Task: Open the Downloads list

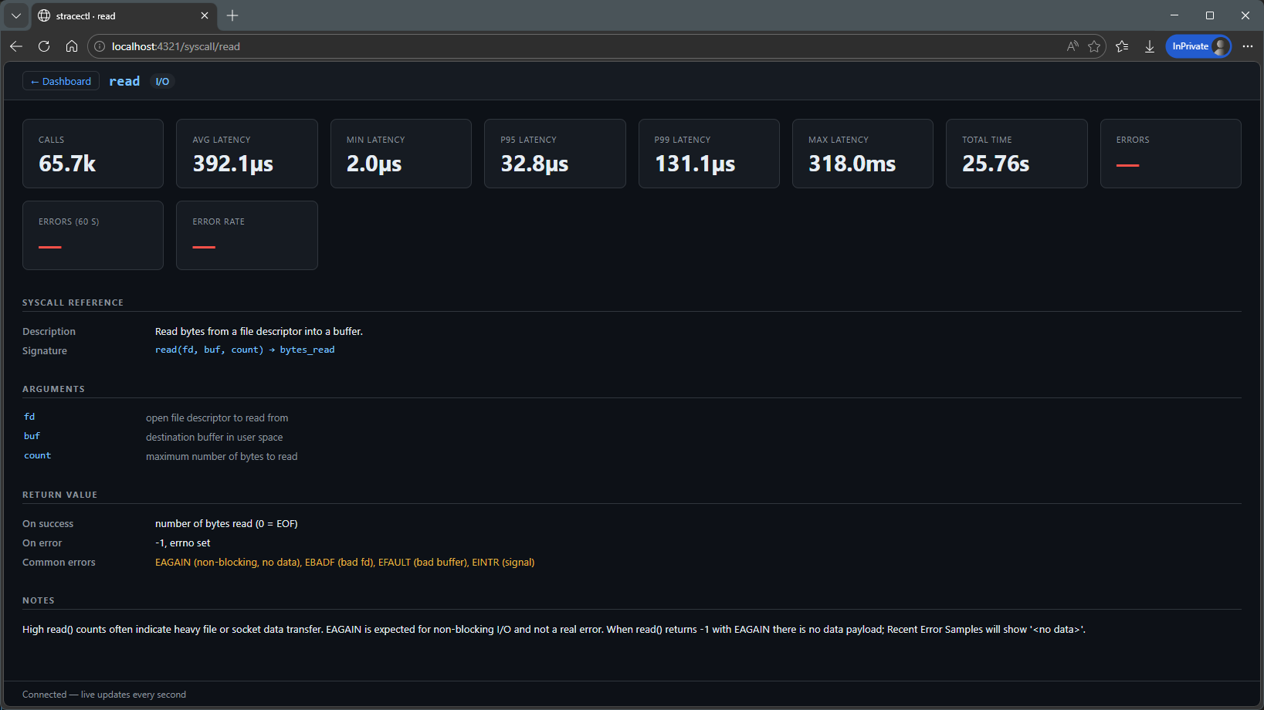Action: coord(1149,46)
